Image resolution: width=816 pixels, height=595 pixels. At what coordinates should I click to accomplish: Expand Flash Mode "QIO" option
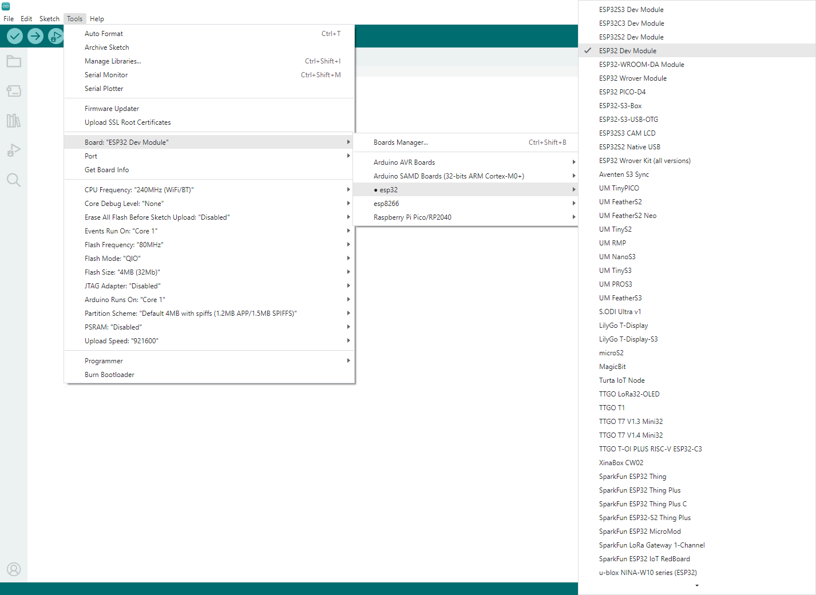coord(209,259)
